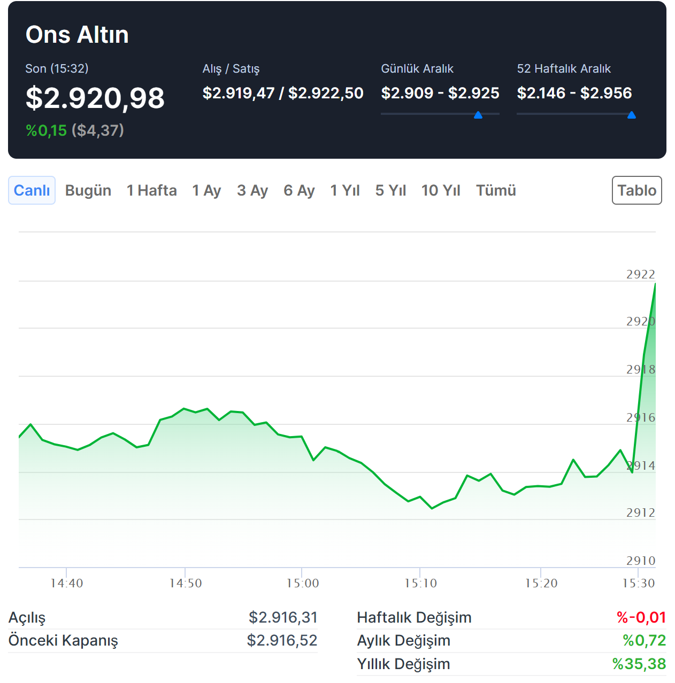
Task: Choose the 6 Ay chart period
Action: pos(299,190)
